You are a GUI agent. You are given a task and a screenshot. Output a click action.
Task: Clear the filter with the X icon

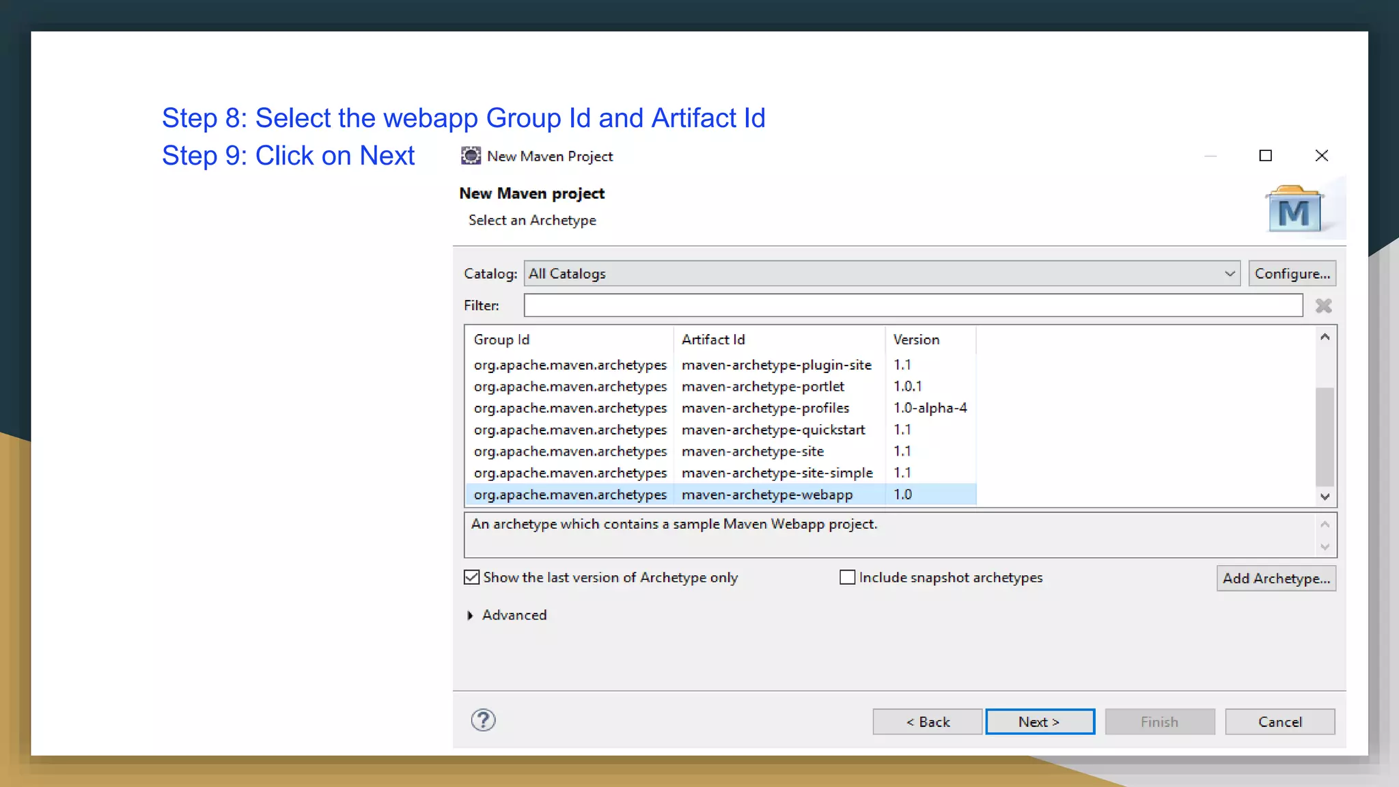(x=1323, y=306)
